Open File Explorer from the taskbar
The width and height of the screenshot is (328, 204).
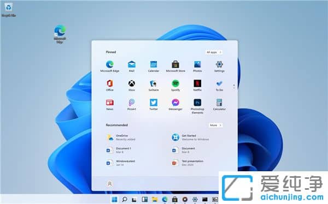(155, 200)
